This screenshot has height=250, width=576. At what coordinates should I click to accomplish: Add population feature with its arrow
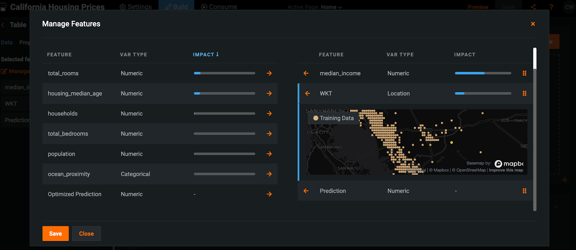269,154
